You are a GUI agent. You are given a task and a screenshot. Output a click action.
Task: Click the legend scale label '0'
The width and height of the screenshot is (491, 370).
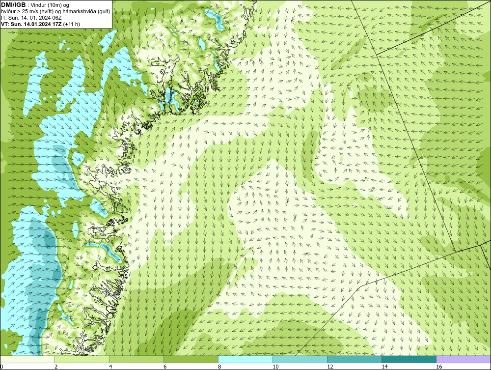click(1, 367)
